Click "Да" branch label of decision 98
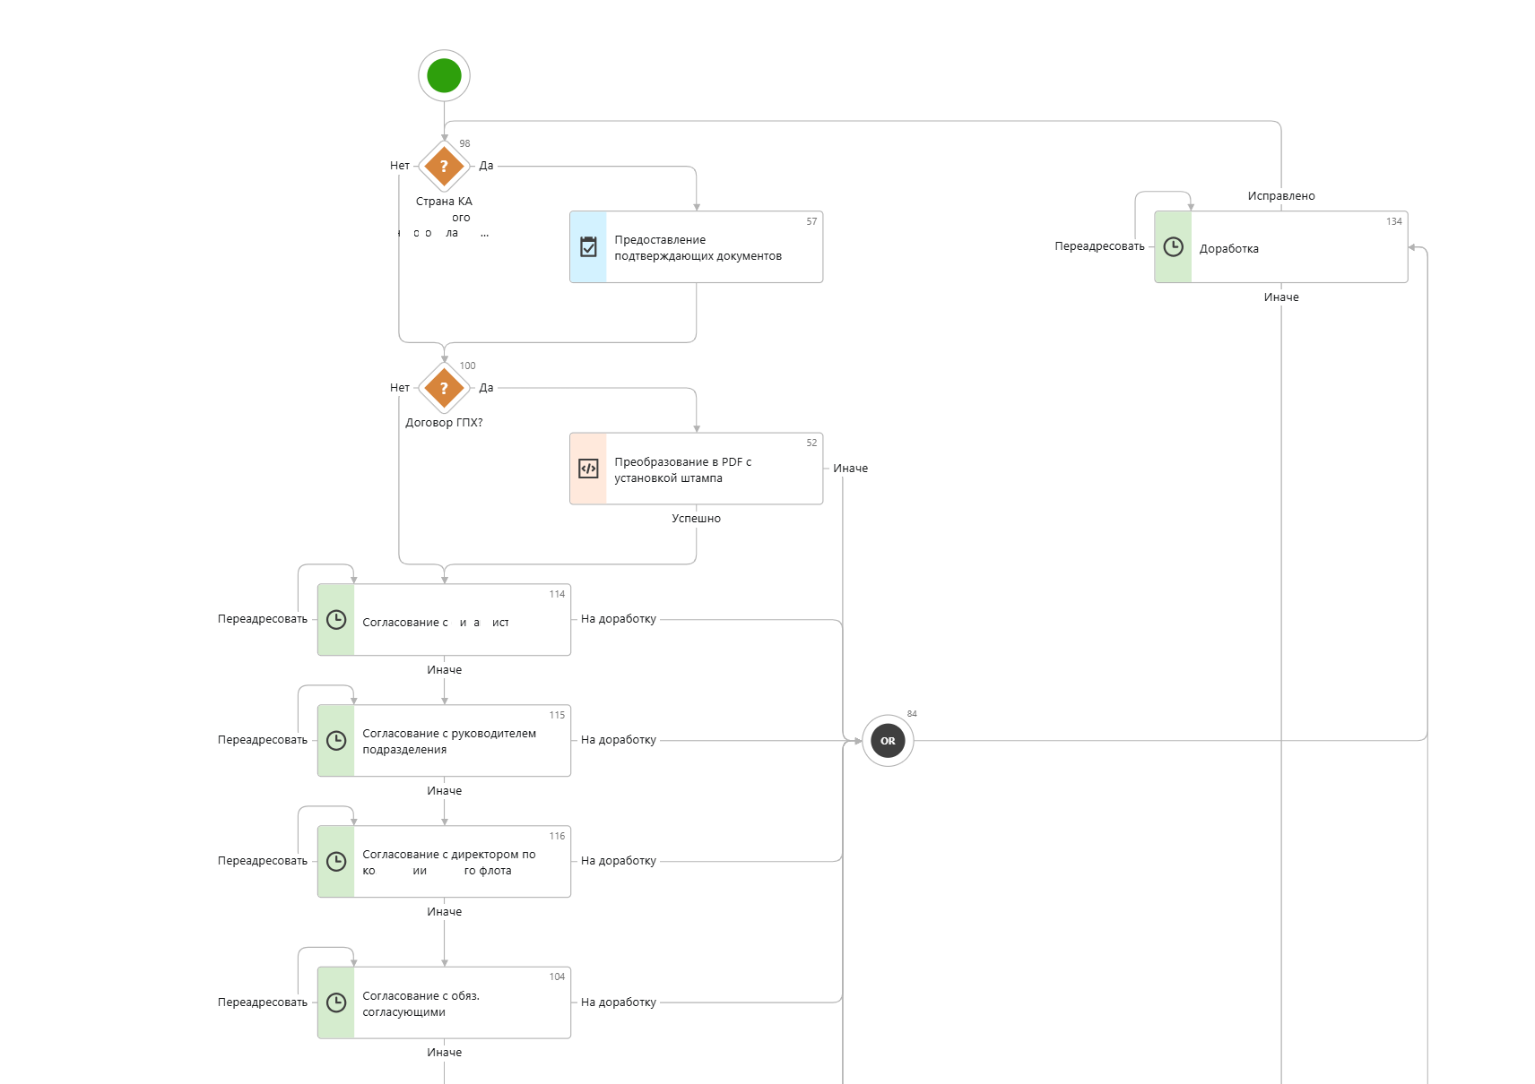Viewport: 1535px width, 1084px height. click(486, 166)
